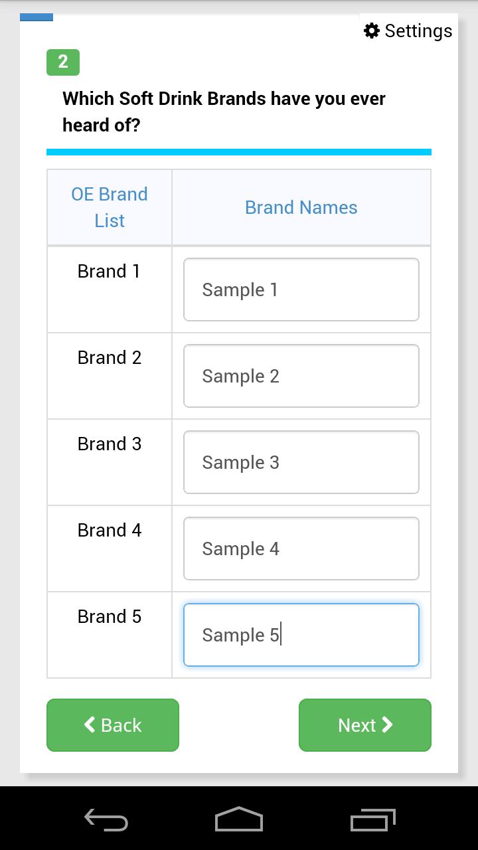Click the OE Brand List column header
Image resolution: width=478 pixels, height=850 pixels.
click(110, 207)
